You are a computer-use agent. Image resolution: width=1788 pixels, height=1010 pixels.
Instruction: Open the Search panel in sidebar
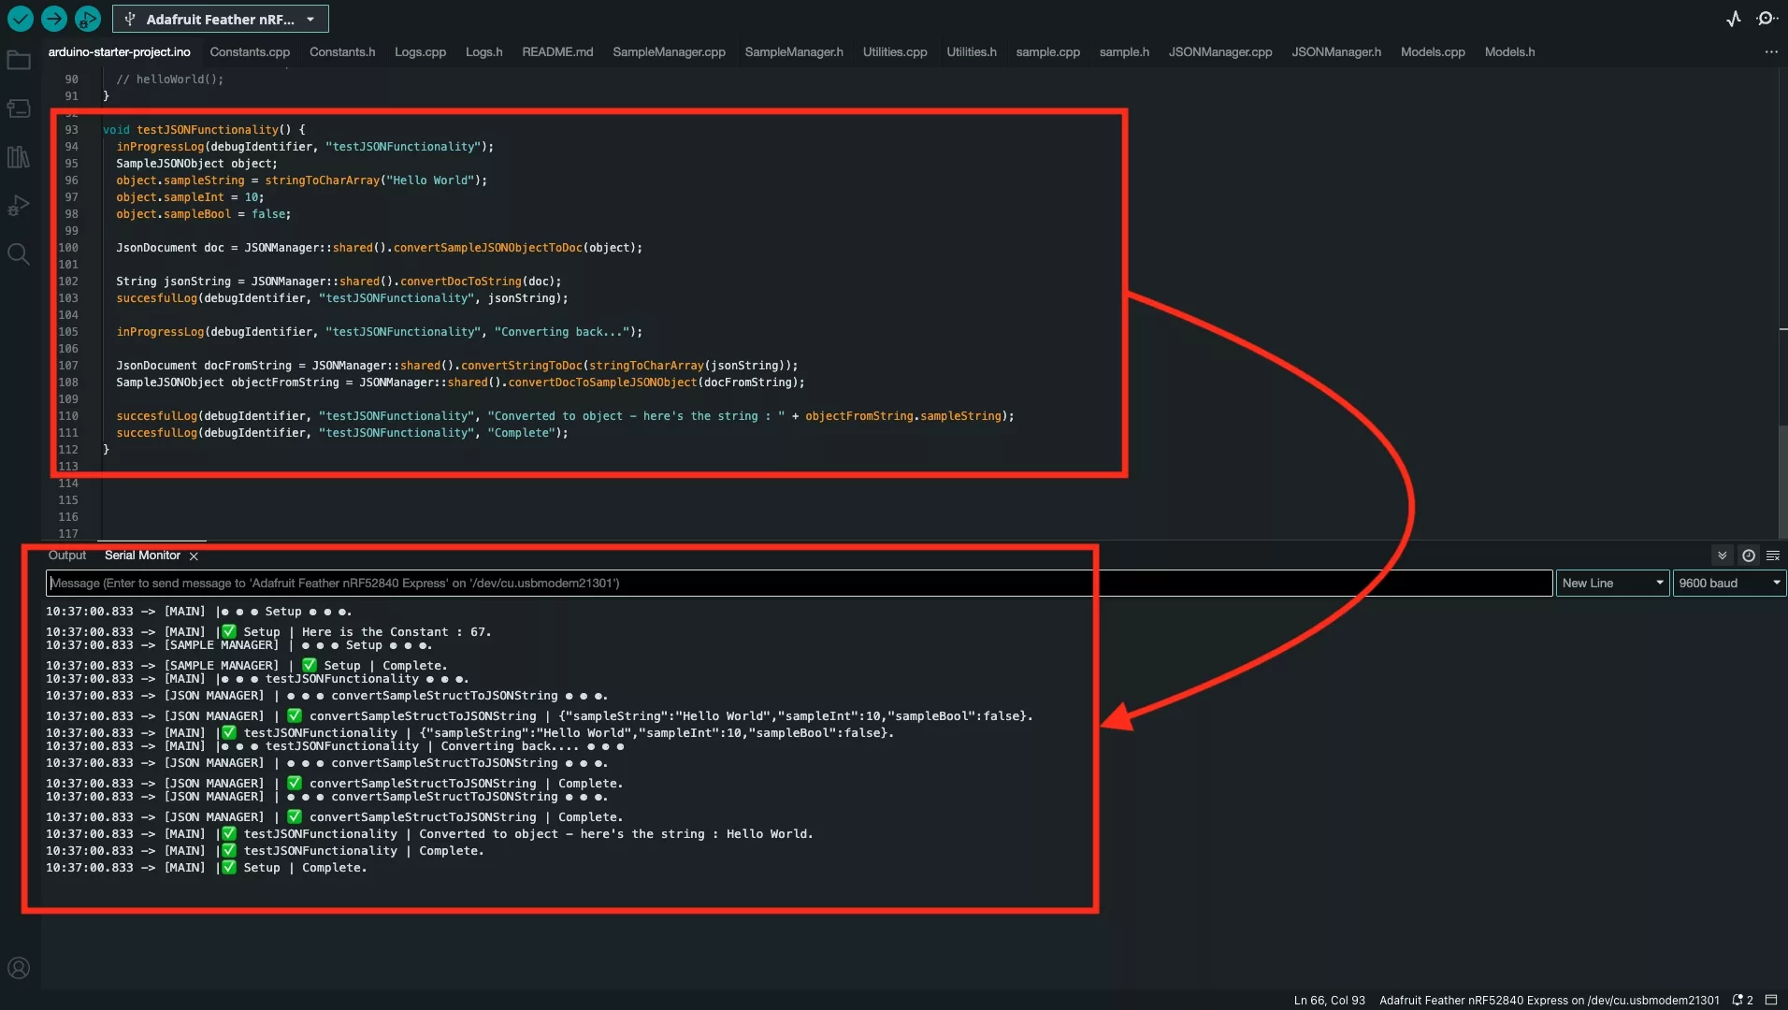(x=19, y=253)
